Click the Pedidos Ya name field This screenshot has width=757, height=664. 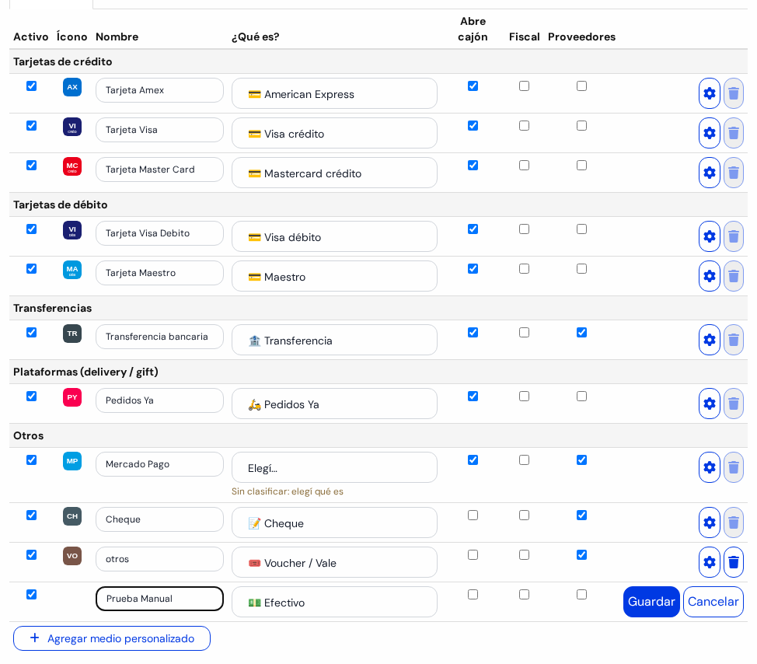pyautogui.click(x=160, y=400)
